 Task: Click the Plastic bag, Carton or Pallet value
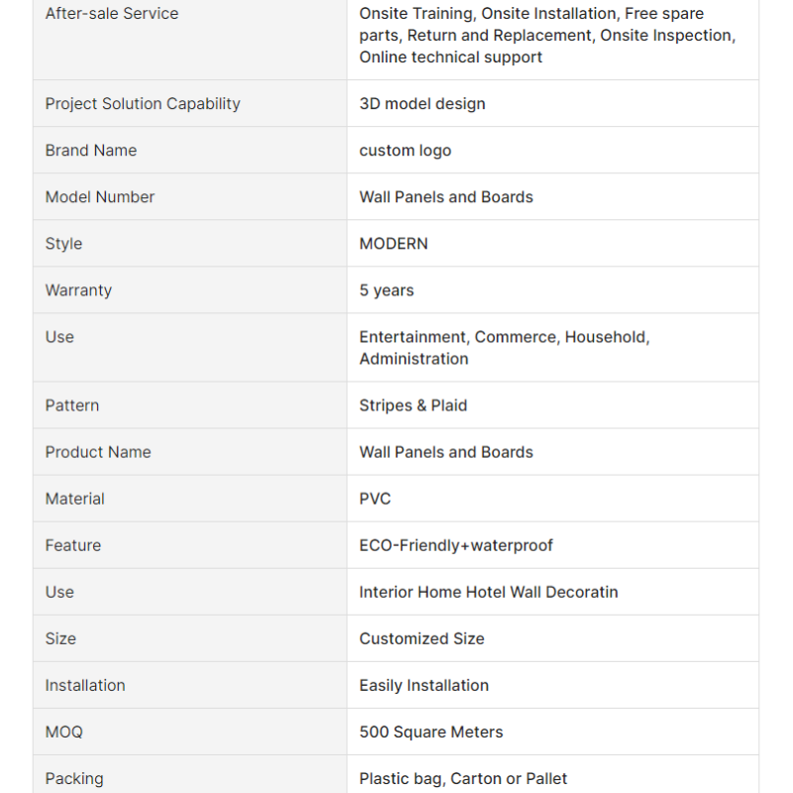(x=464, y=778)
